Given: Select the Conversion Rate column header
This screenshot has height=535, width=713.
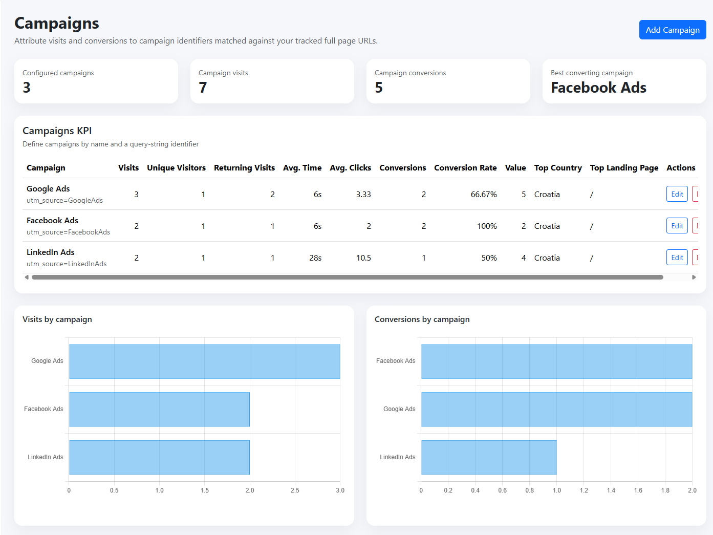Looking at the screenshot, I should coord(465,168).
